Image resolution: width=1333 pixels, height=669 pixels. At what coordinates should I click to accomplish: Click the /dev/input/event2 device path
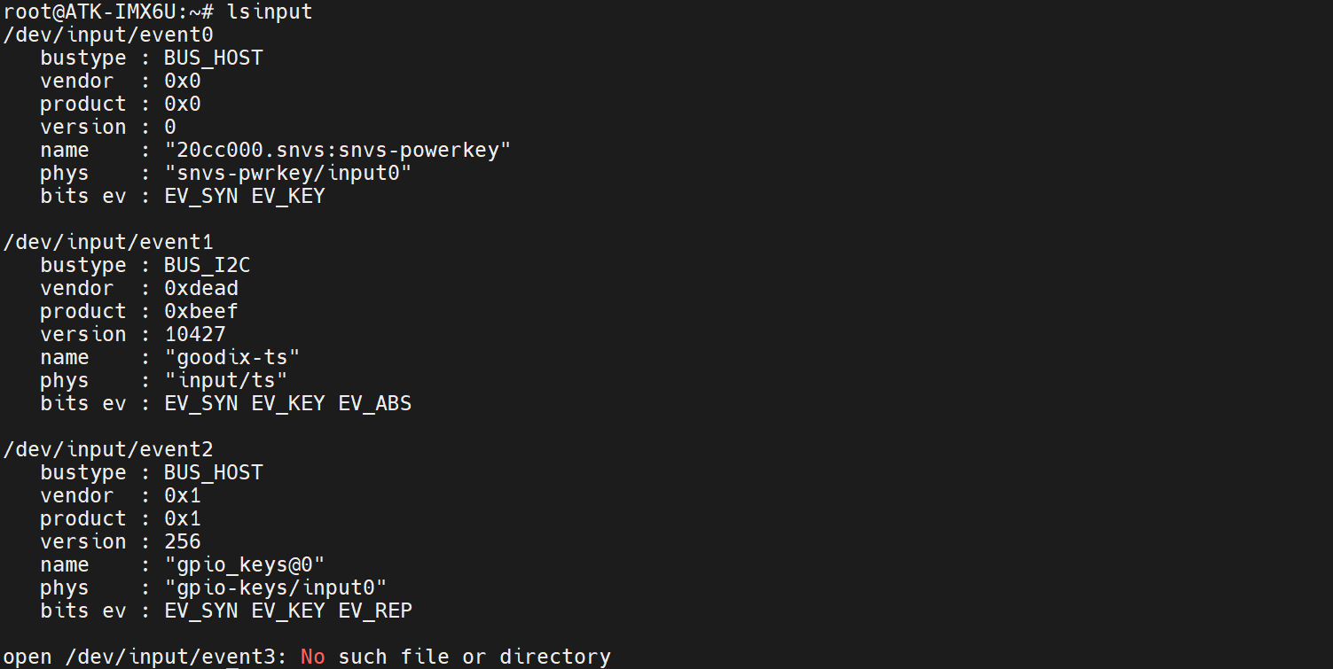pyautogui.click(x=109, y=450)
